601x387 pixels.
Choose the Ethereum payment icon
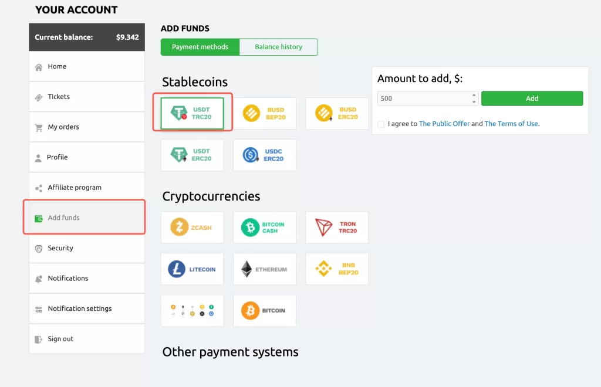(x=265, y=269)
